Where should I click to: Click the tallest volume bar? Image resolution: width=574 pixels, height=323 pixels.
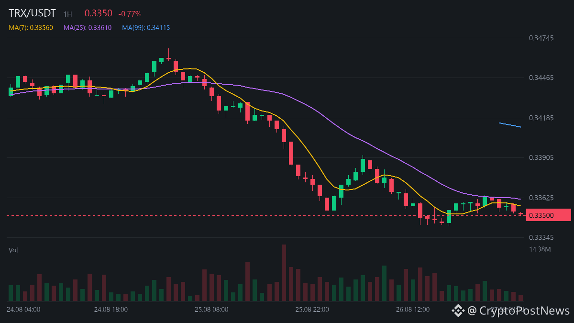[x=284, y=273]
